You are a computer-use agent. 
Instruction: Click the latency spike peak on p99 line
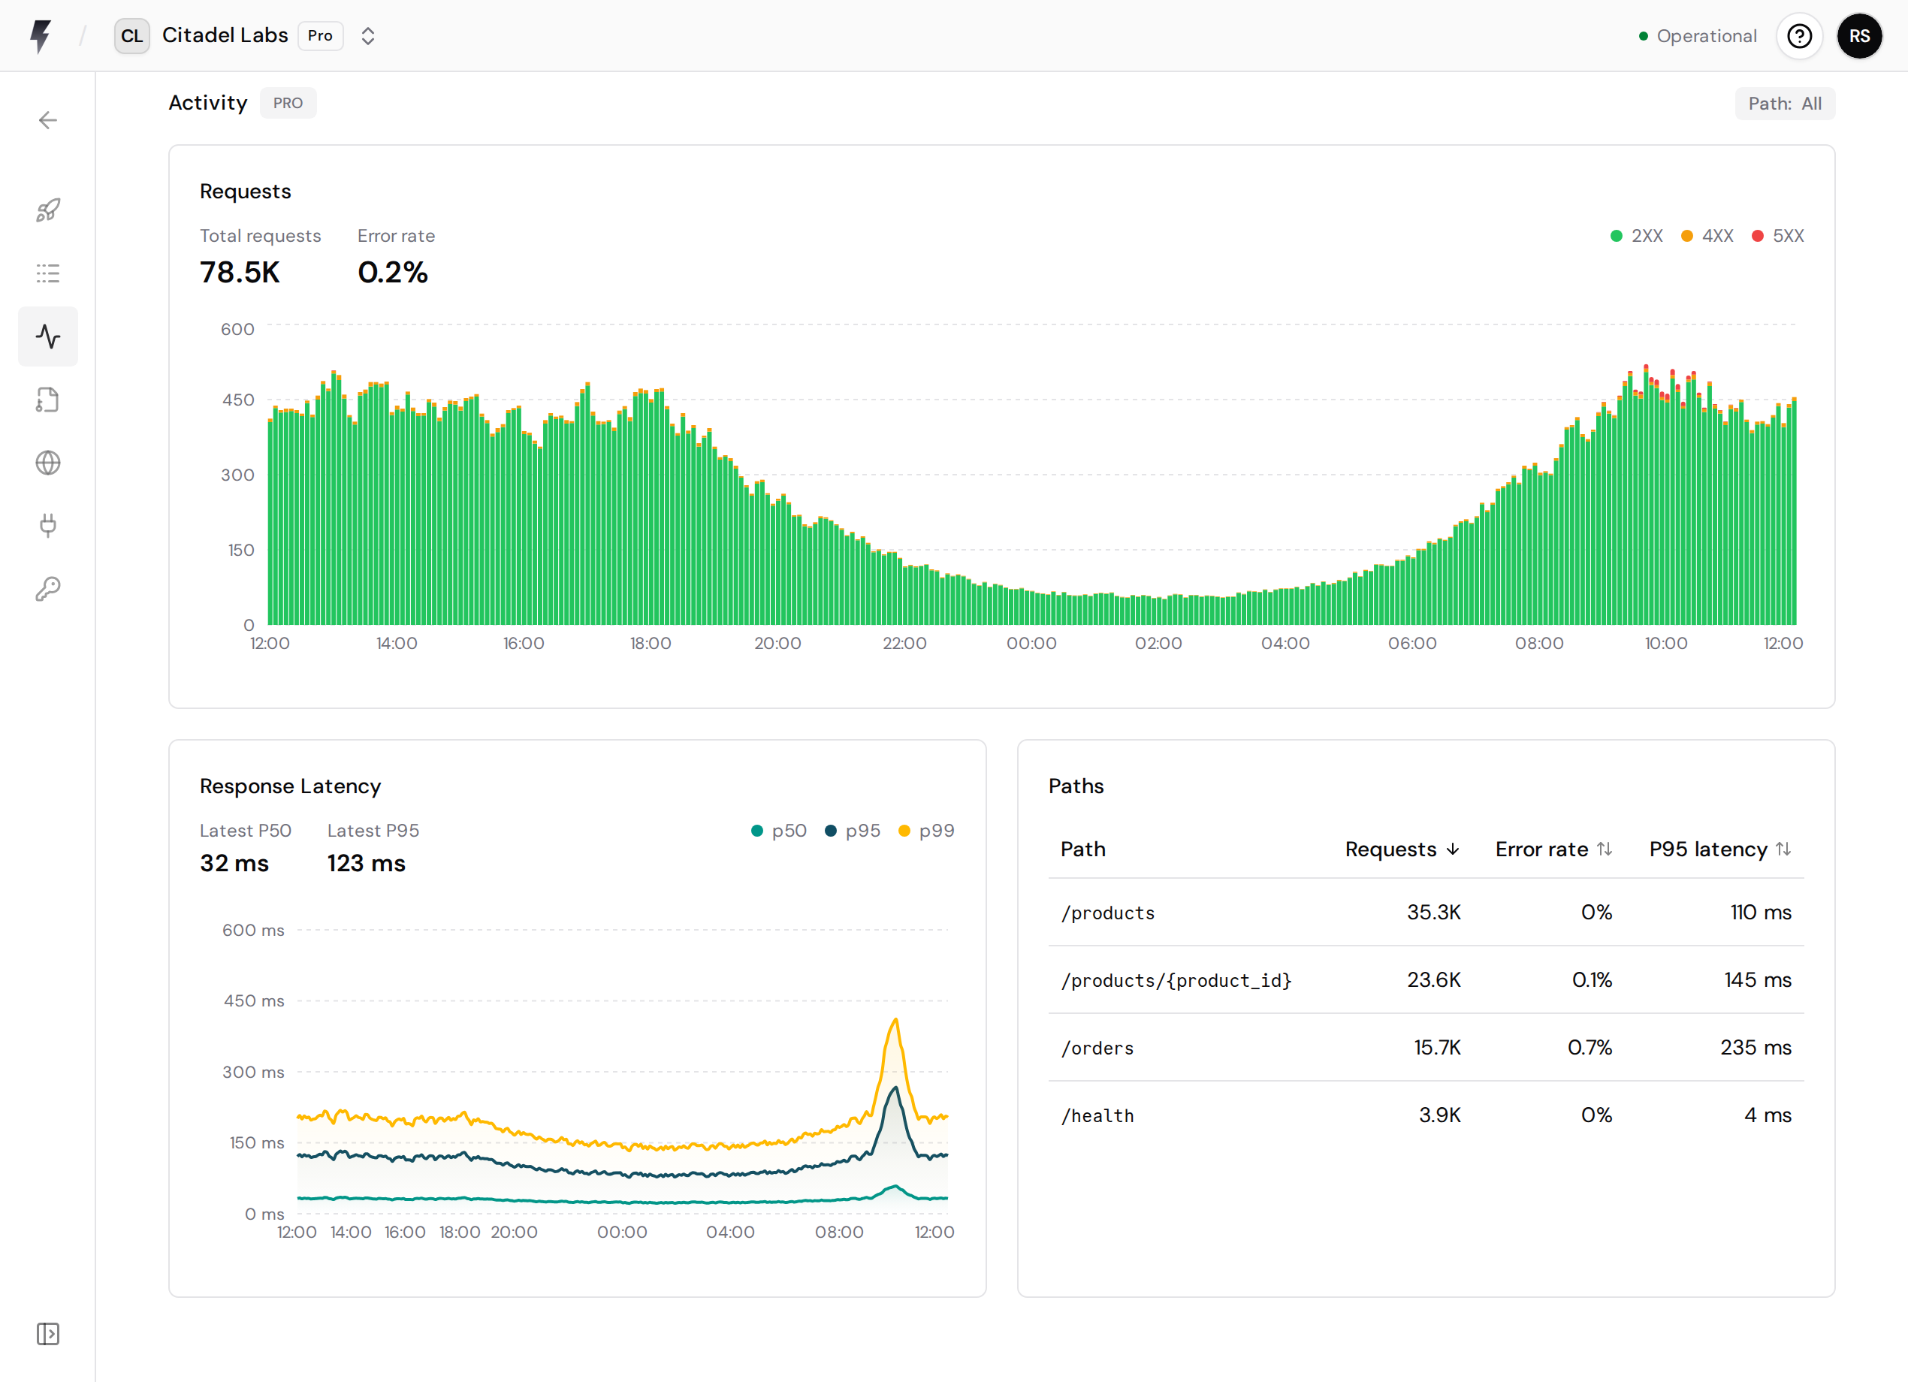click(x=895, y=1020)
